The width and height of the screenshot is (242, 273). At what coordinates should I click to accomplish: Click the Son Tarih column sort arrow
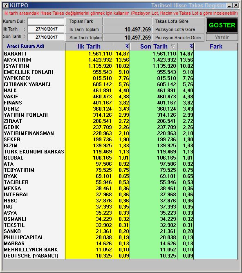(173, 47)
